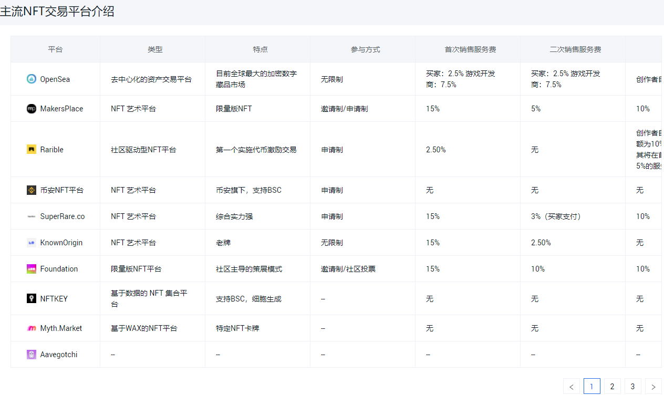Click the previous page arrow
Viewport: 664px width, 395px height.
[572, 387]
